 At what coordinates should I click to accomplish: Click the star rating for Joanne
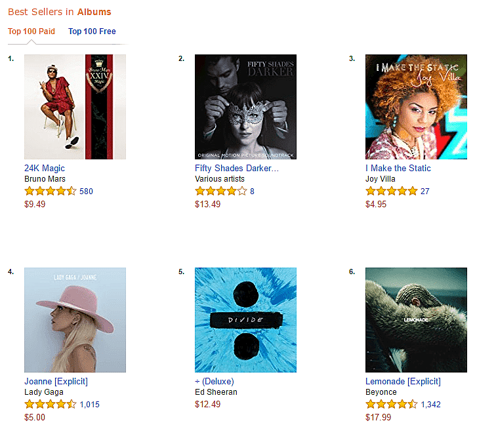50,405
